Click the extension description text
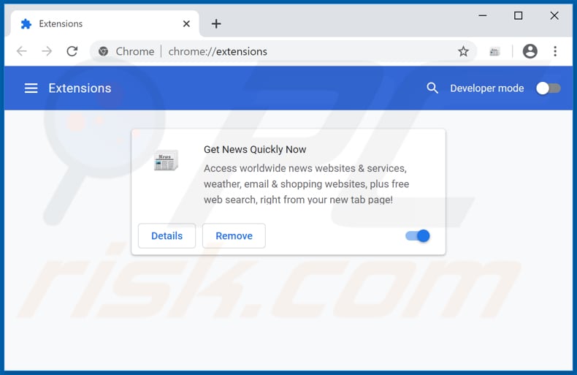This screenshot has height=375, width=577. [306, 183]
